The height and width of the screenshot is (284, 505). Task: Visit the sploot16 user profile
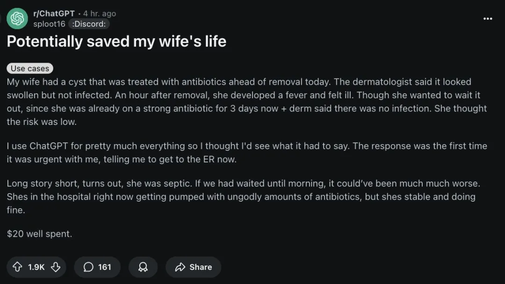pos(49,24)
